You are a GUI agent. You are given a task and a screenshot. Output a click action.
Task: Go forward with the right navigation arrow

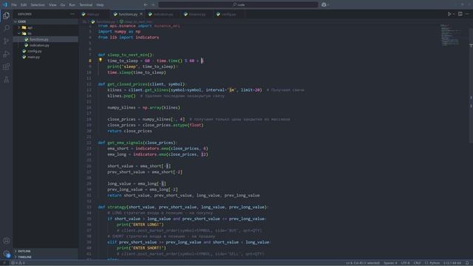pyautogui.click(x=153, y=4)
